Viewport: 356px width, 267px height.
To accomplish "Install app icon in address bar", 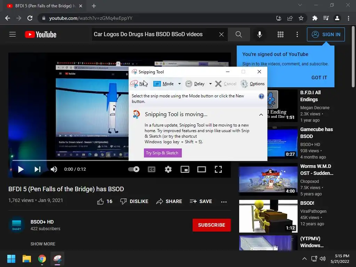I will point(278,18).
